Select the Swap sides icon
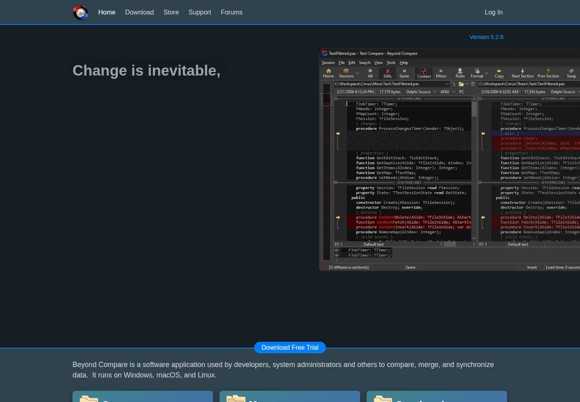The image size is (580, 402). 571,73
